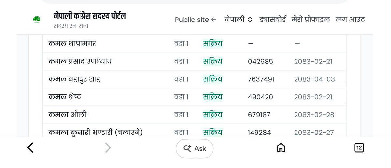The image size is (391, 168).
Task: Open the नेपाली language dropdown
Action: [239, 19]
